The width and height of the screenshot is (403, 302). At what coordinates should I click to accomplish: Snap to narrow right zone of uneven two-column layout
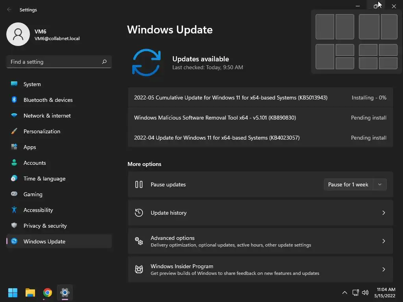click(389, 27)
